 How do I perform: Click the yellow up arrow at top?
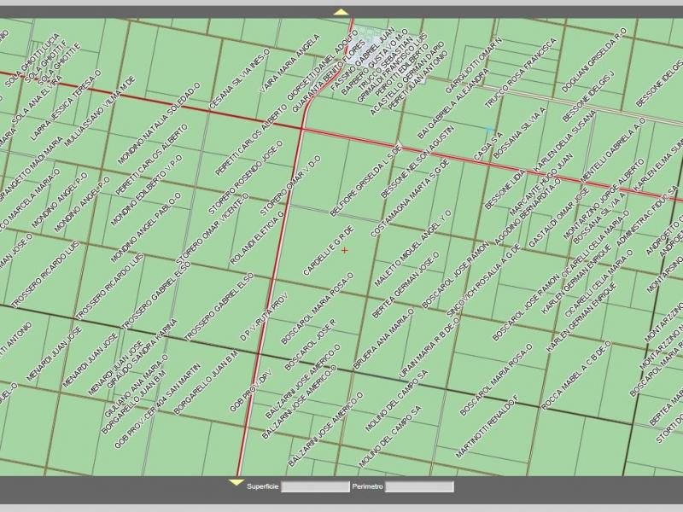click(x=341, y=12)
